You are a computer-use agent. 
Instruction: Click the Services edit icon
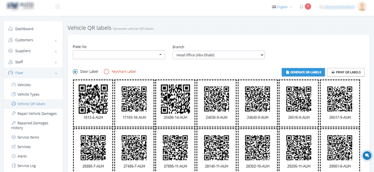click(x=13, y=147)
